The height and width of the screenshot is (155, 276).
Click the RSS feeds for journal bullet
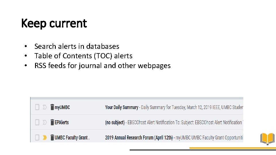[x=102, y=65]
